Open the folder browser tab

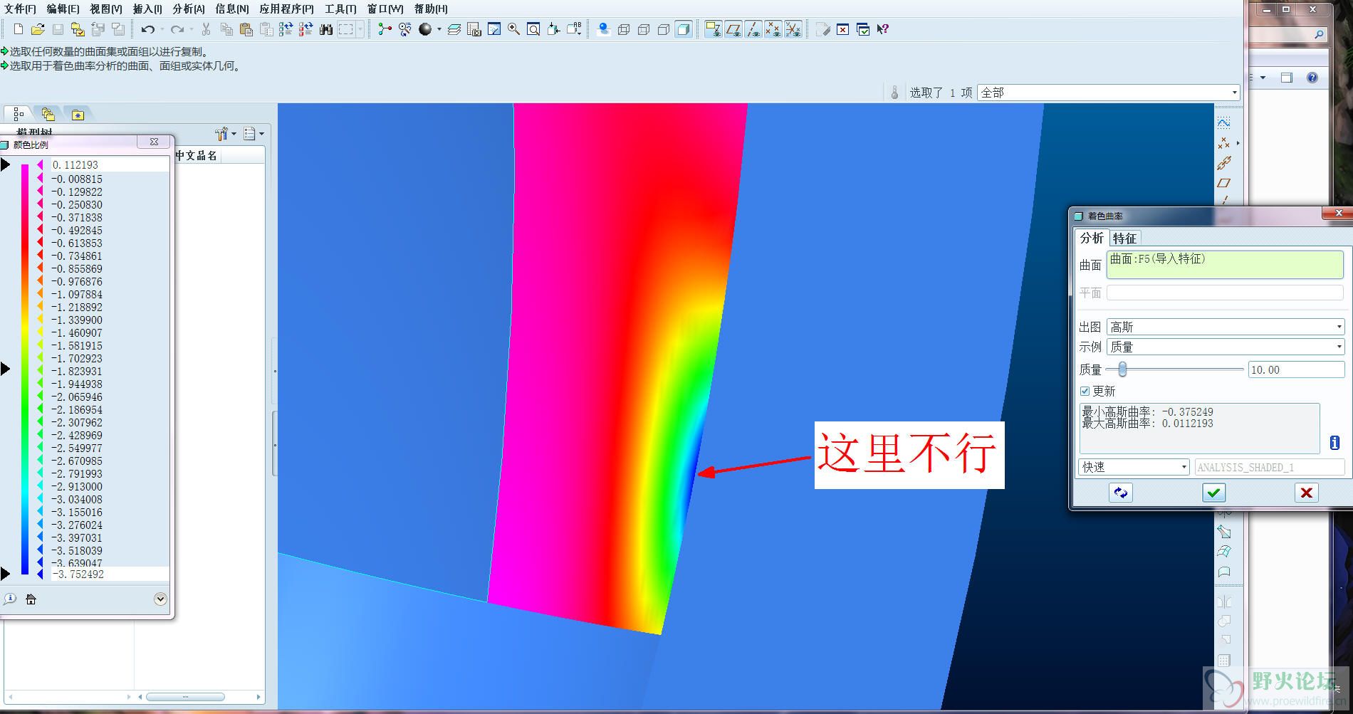[x=48, y=114]
